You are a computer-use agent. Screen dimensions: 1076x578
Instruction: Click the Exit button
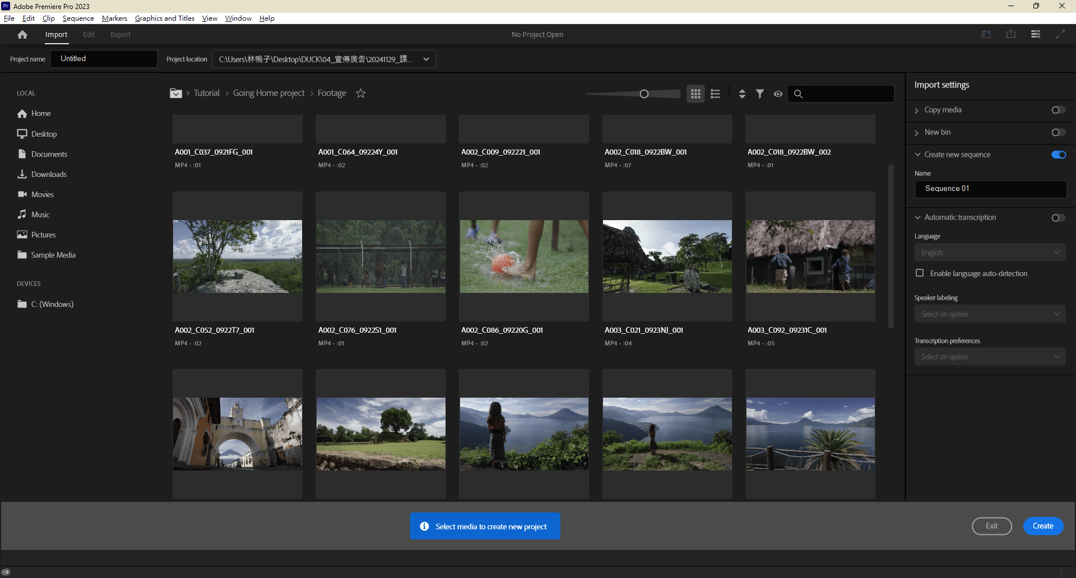[x=991, y=526]
